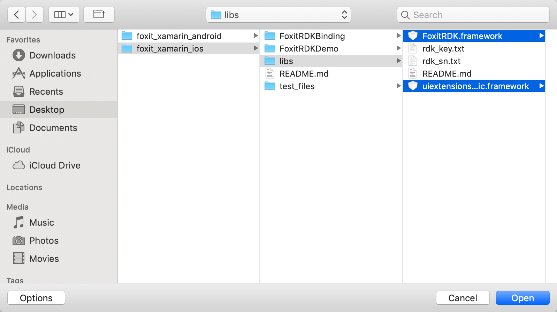Select Music under Media

point(59,222)
